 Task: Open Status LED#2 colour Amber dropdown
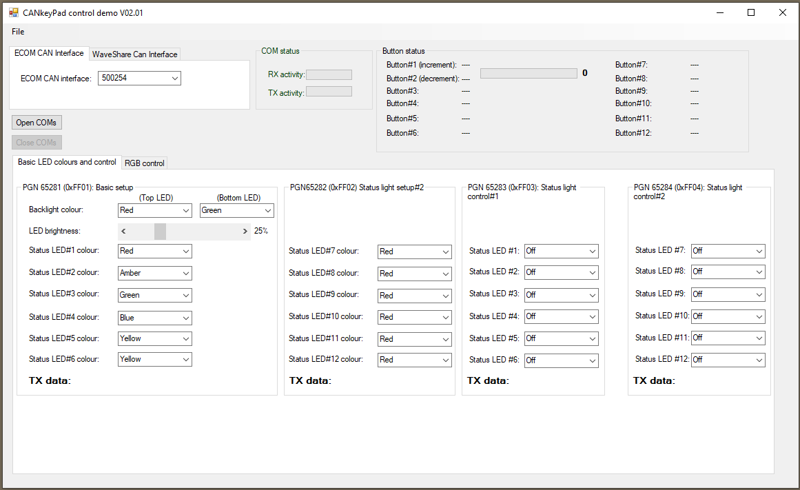point(154,273)
